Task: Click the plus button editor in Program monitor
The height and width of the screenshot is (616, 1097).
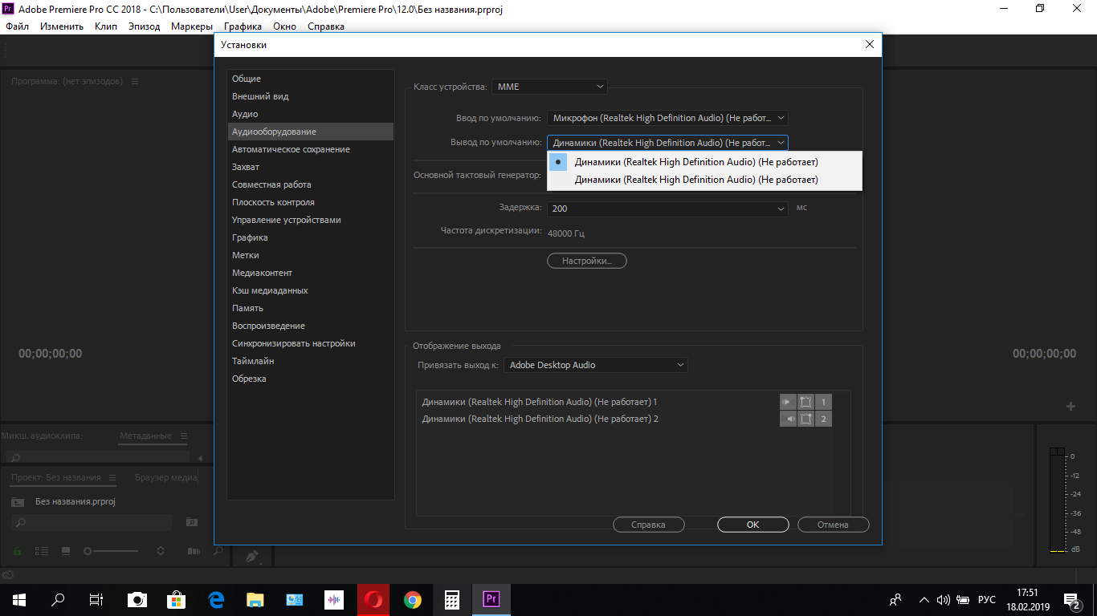Action: [x=1070, y=407]
